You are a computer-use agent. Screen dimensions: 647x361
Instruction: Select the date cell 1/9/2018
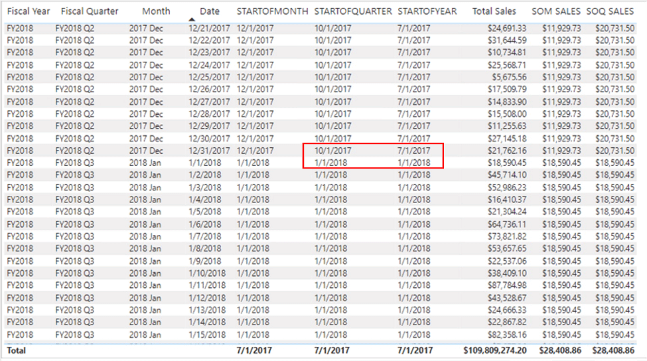pos(205,261)
